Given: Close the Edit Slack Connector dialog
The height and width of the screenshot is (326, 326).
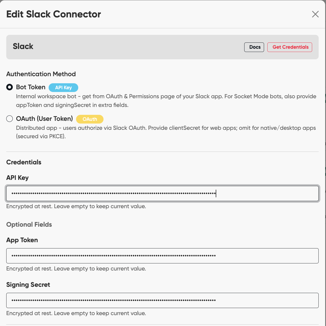Looking at the screenshot, I should coord(315,14).
